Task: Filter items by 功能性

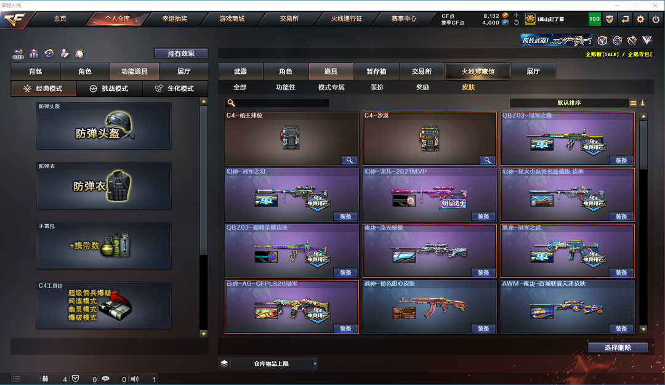Action: click(286, 87)
